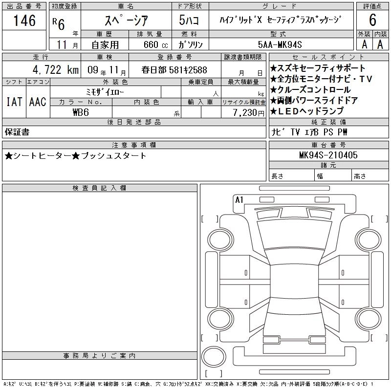
Task: Click the 事務局よりご案内 header
Action: [100, 356]
